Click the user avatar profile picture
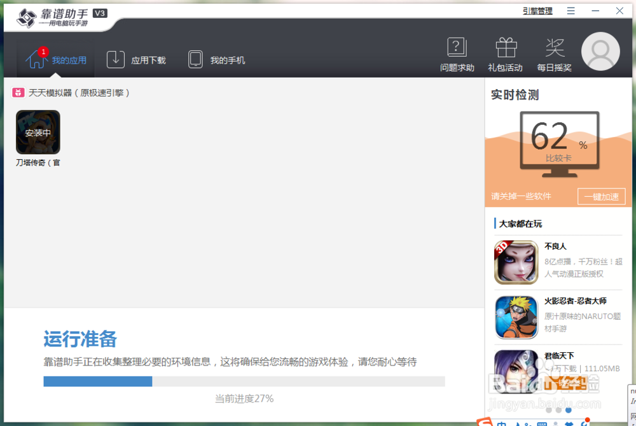Viewport: 636px width, 426px height. (x=600, y=52)
